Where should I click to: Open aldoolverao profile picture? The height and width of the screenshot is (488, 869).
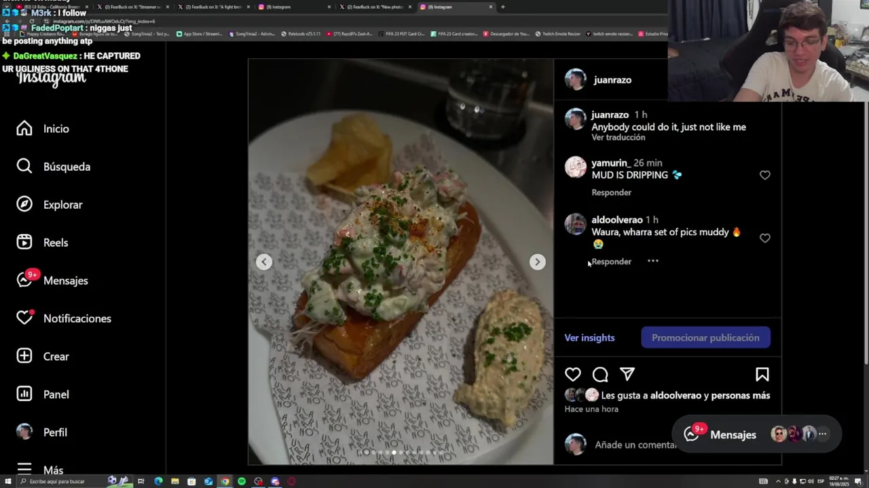576,224
